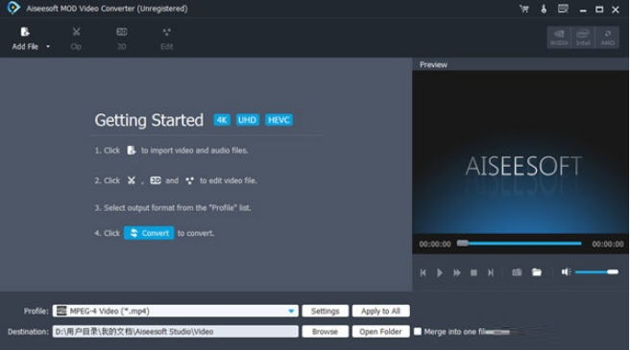
Task: Click the preview progress seek bar
Action: point(520,244)
